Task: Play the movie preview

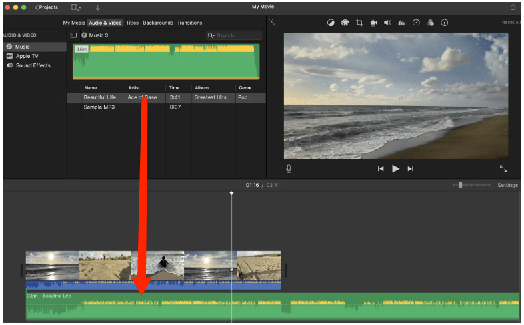Action: click(395, 169)
